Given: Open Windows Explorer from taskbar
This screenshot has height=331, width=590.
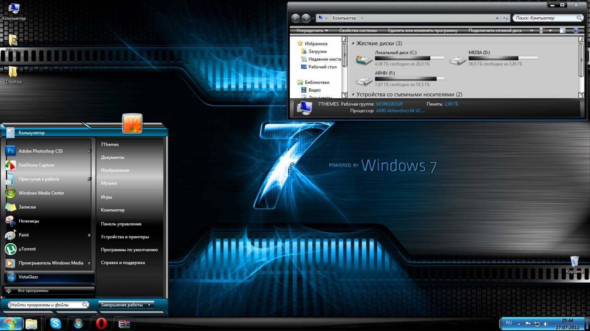Looking at the screenshot, I should [31, 324].
